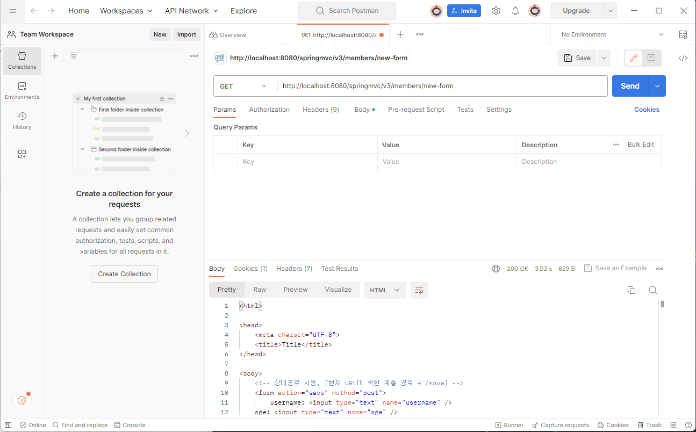The height and width of the screenshot is (432, 696).
Task: Toggle line wrap in response
Action: click(x=419, y=290)
